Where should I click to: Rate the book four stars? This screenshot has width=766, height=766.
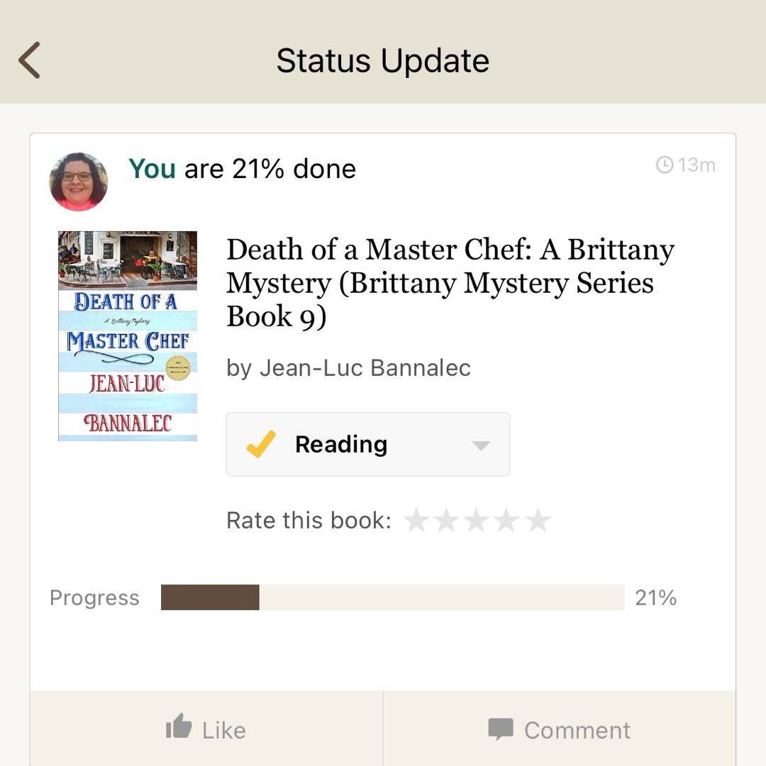coord(507,521)
